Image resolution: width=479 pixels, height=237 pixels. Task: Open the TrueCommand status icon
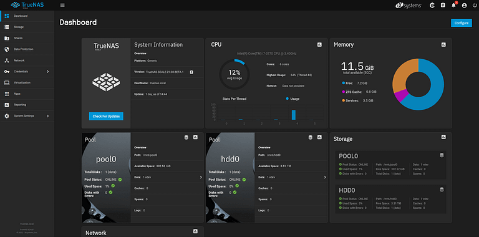click(x=432, y=5)
